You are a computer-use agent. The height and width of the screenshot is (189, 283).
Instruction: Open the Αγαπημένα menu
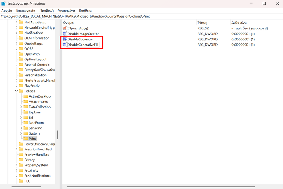pos(66,11)
